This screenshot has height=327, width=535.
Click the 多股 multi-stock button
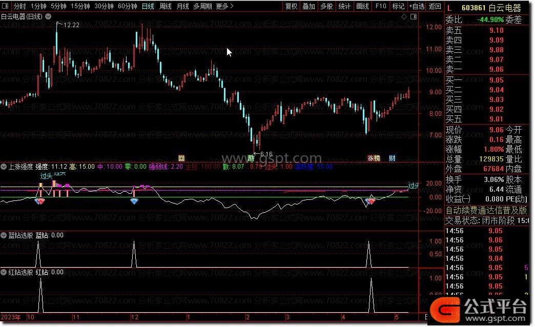pyautogui.click(x=326, y=6)
